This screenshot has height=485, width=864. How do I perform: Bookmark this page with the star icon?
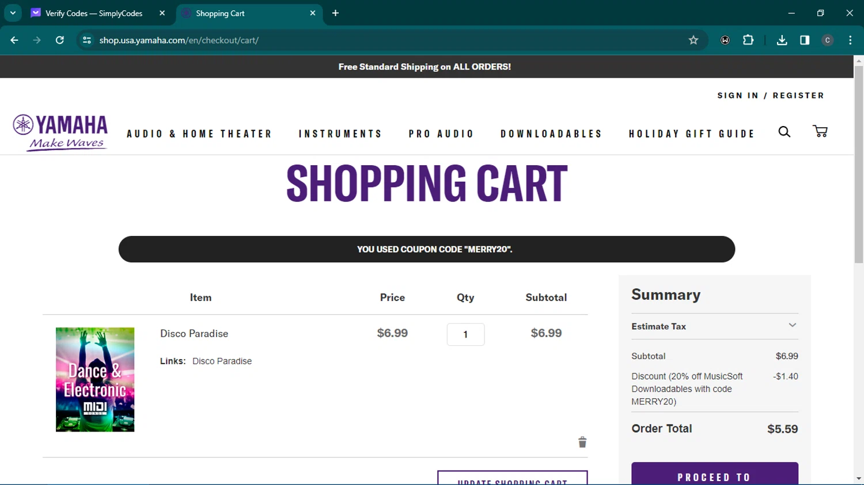click(694, 40)
